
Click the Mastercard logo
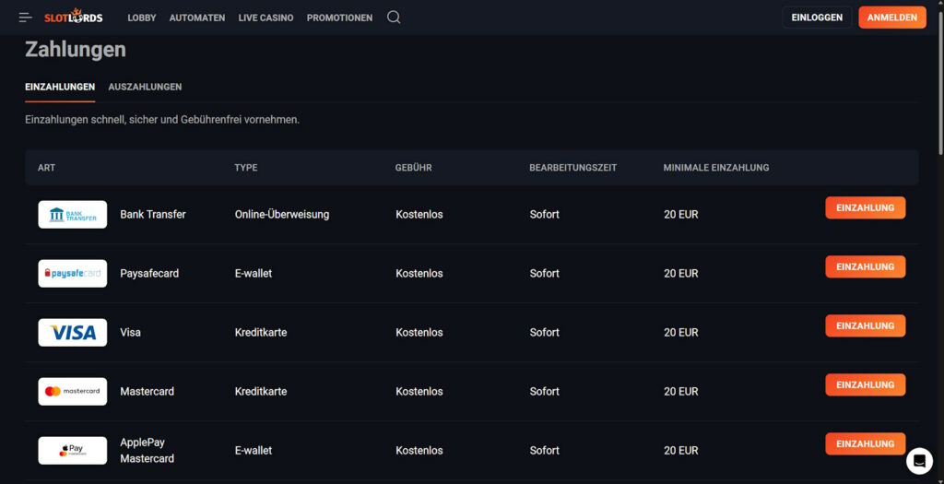point(73,392)
